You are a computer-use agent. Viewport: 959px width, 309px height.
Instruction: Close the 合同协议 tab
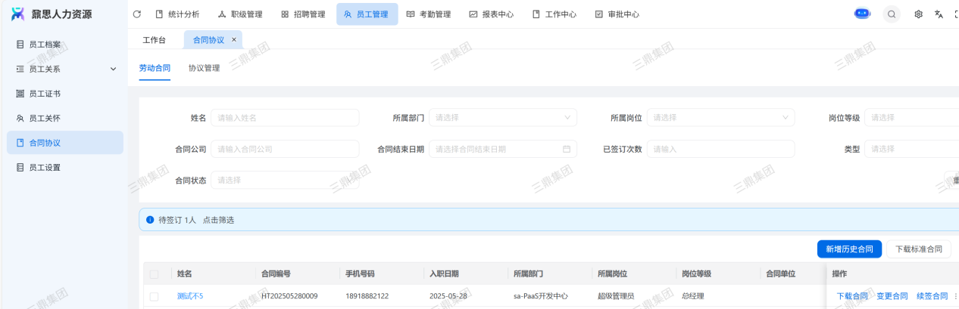coord(234,40)
